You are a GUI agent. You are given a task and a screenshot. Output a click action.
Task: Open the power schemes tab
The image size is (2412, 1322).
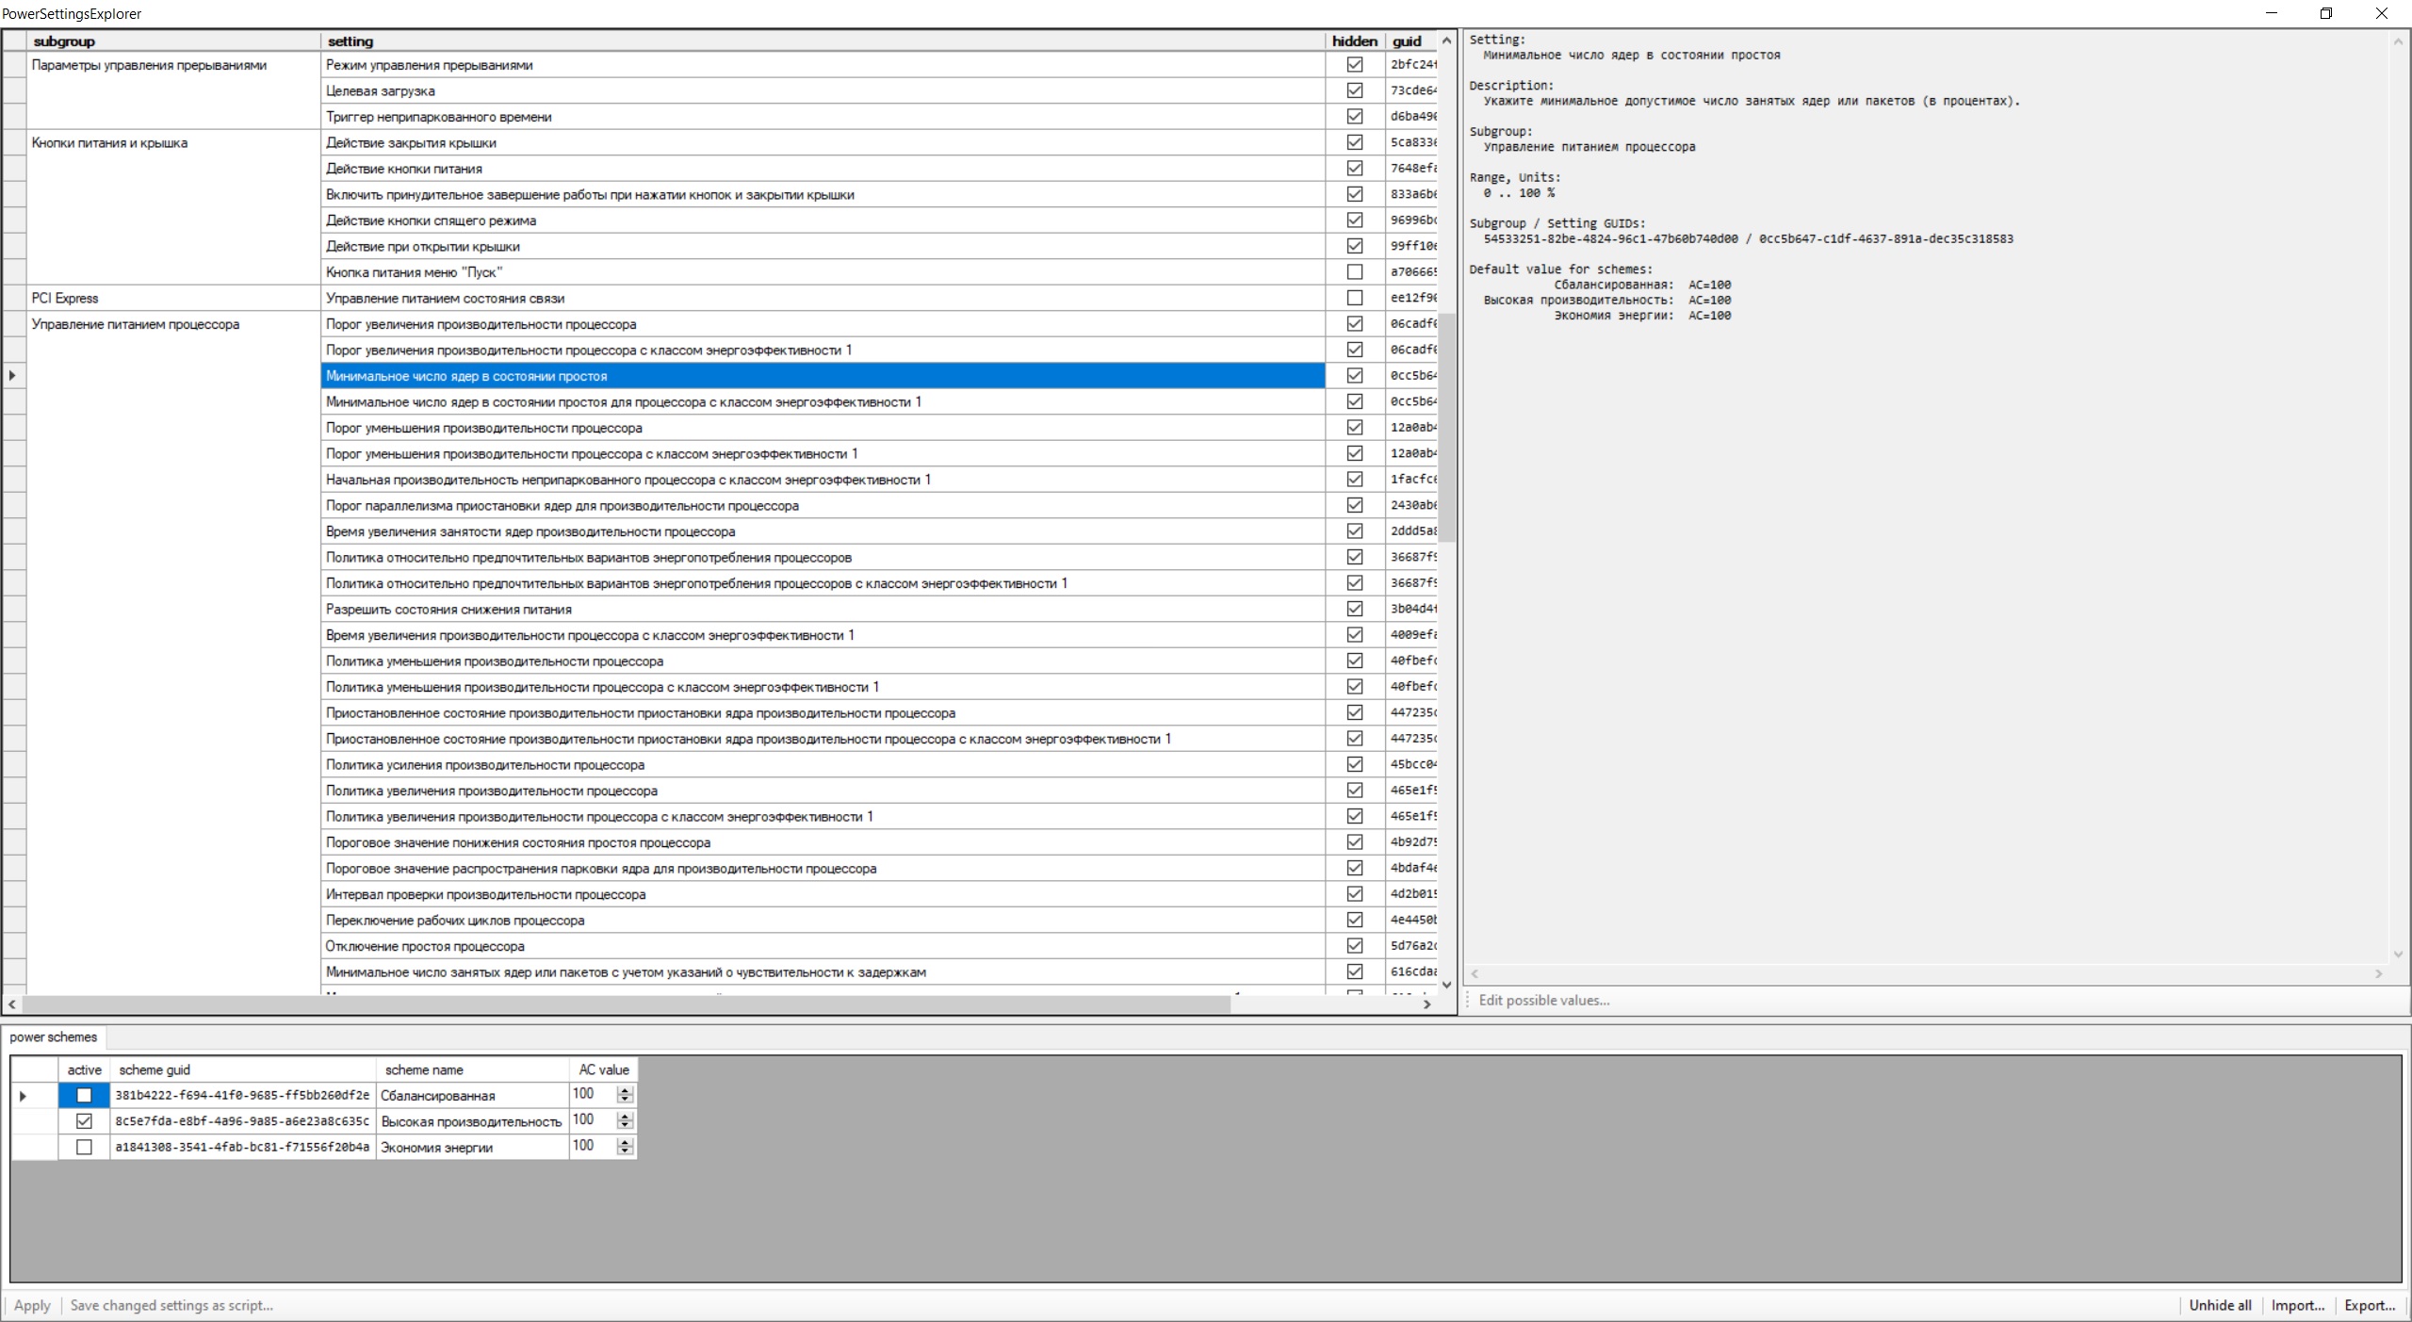click(x=54, y=1036)
